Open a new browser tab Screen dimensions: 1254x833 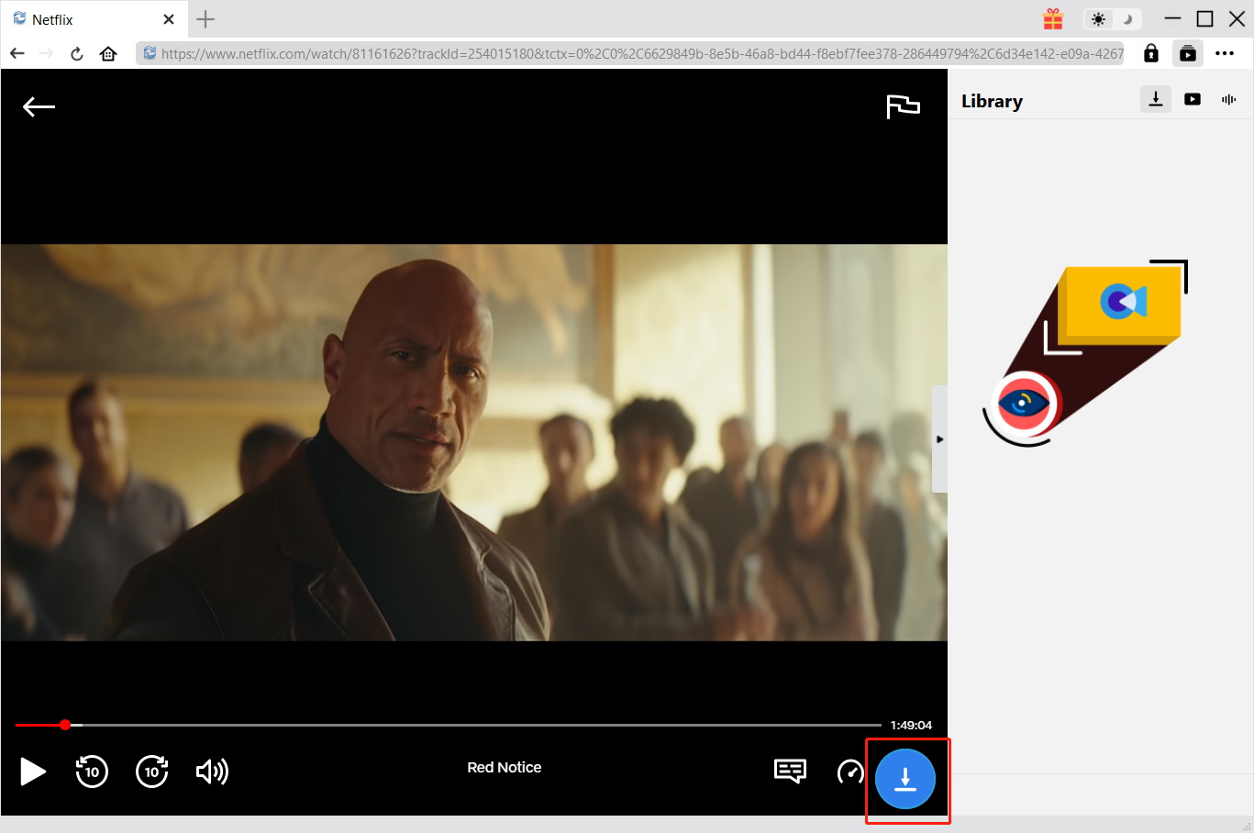point(205,18)
